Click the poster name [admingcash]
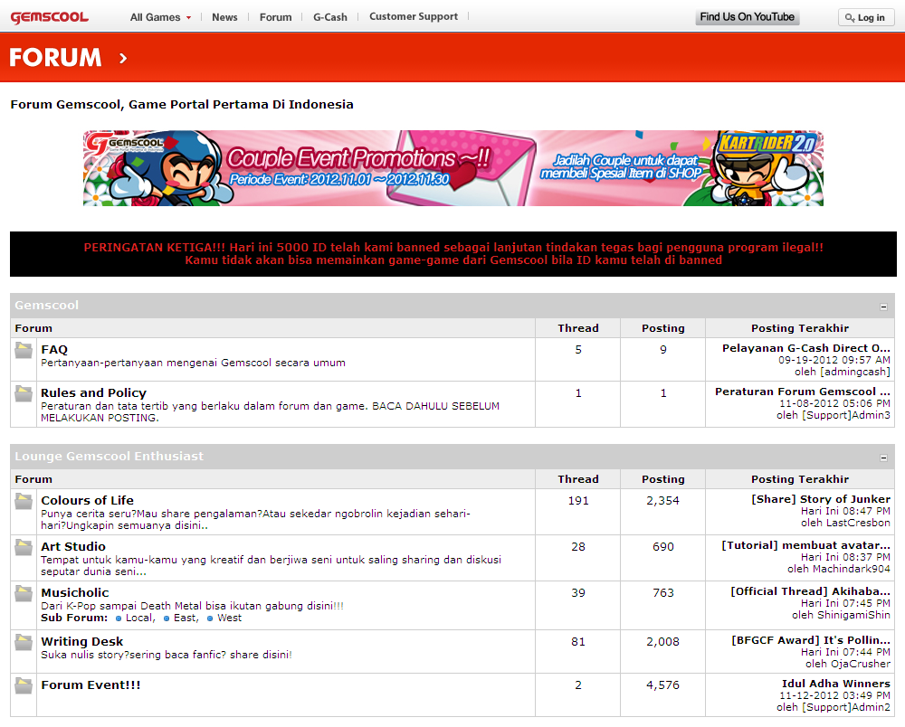Screen dimensions: 905x727 855,372
